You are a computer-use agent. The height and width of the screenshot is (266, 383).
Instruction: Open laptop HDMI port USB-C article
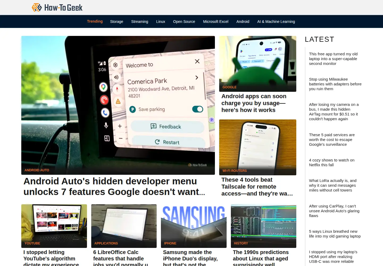point(333,257)
